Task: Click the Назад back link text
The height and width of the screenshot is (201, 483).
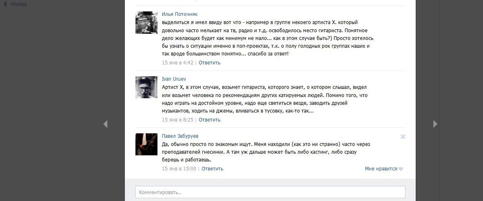Action: coord(18,4)
